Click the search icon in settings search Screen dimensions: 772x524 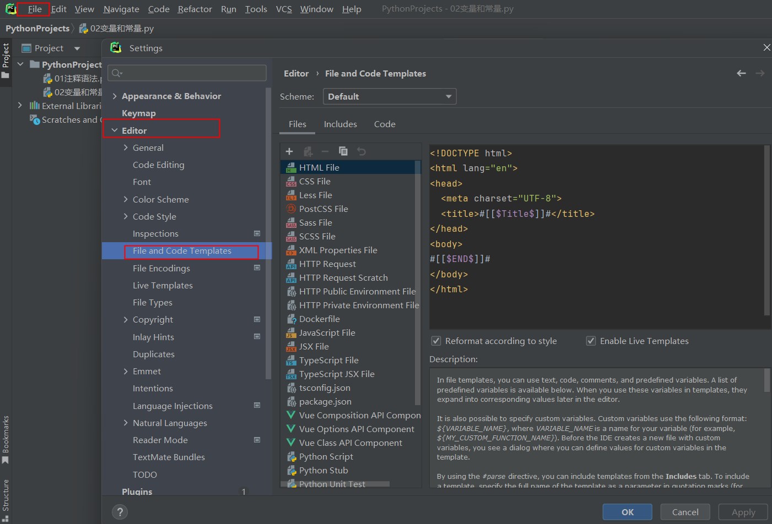tap(116, 73)
